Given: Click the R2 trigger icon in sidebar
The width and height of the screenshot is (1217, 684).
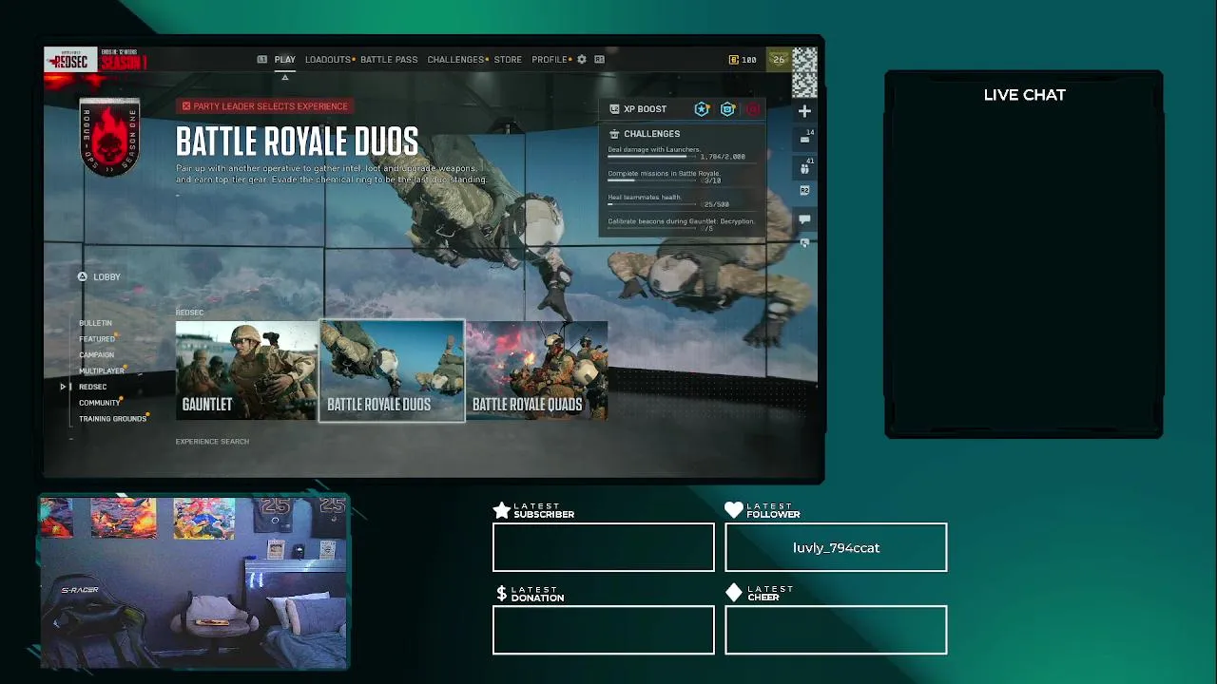Looking at the screenshot, I should coord(804,191).
